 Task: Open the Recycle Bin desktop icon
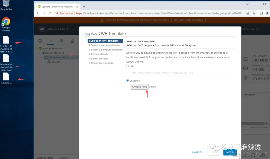(6, 5)
